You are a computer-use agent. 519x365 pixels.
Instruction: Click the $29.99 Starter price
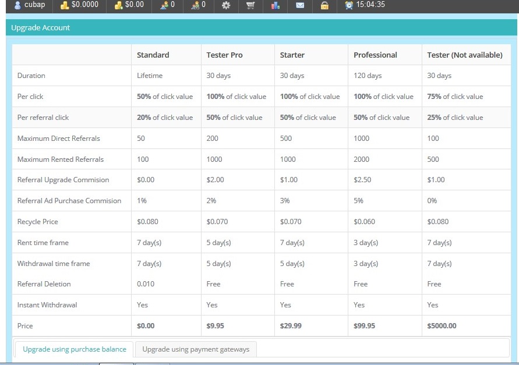coord(291,325)
